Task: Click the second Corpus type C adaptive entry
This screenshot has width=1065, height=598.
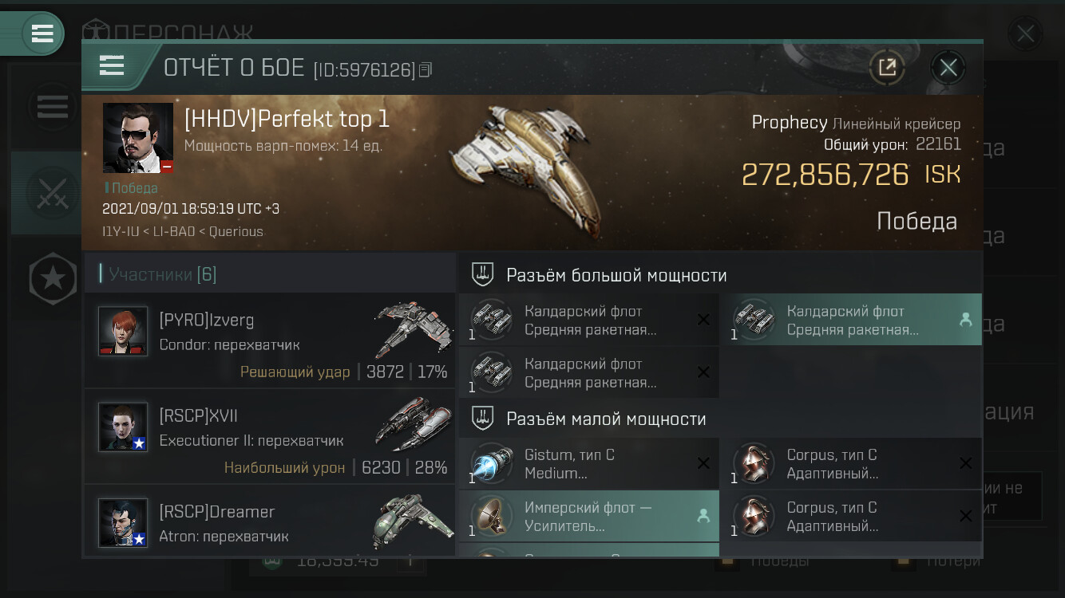Action: coord(851,517)
